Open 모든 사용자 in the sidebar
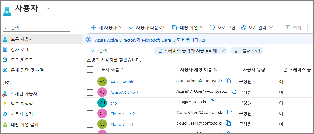 (x=41, y=39)
